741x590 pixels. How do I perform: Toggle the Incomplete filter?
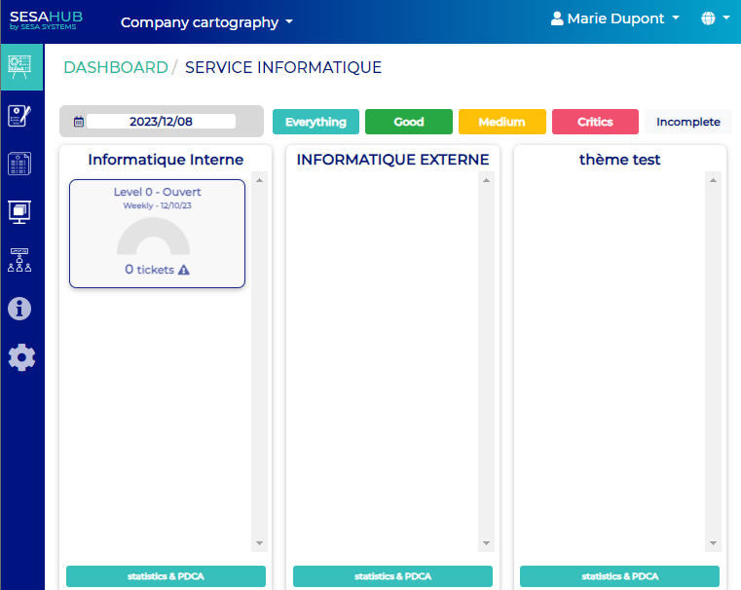pos(687,122)
